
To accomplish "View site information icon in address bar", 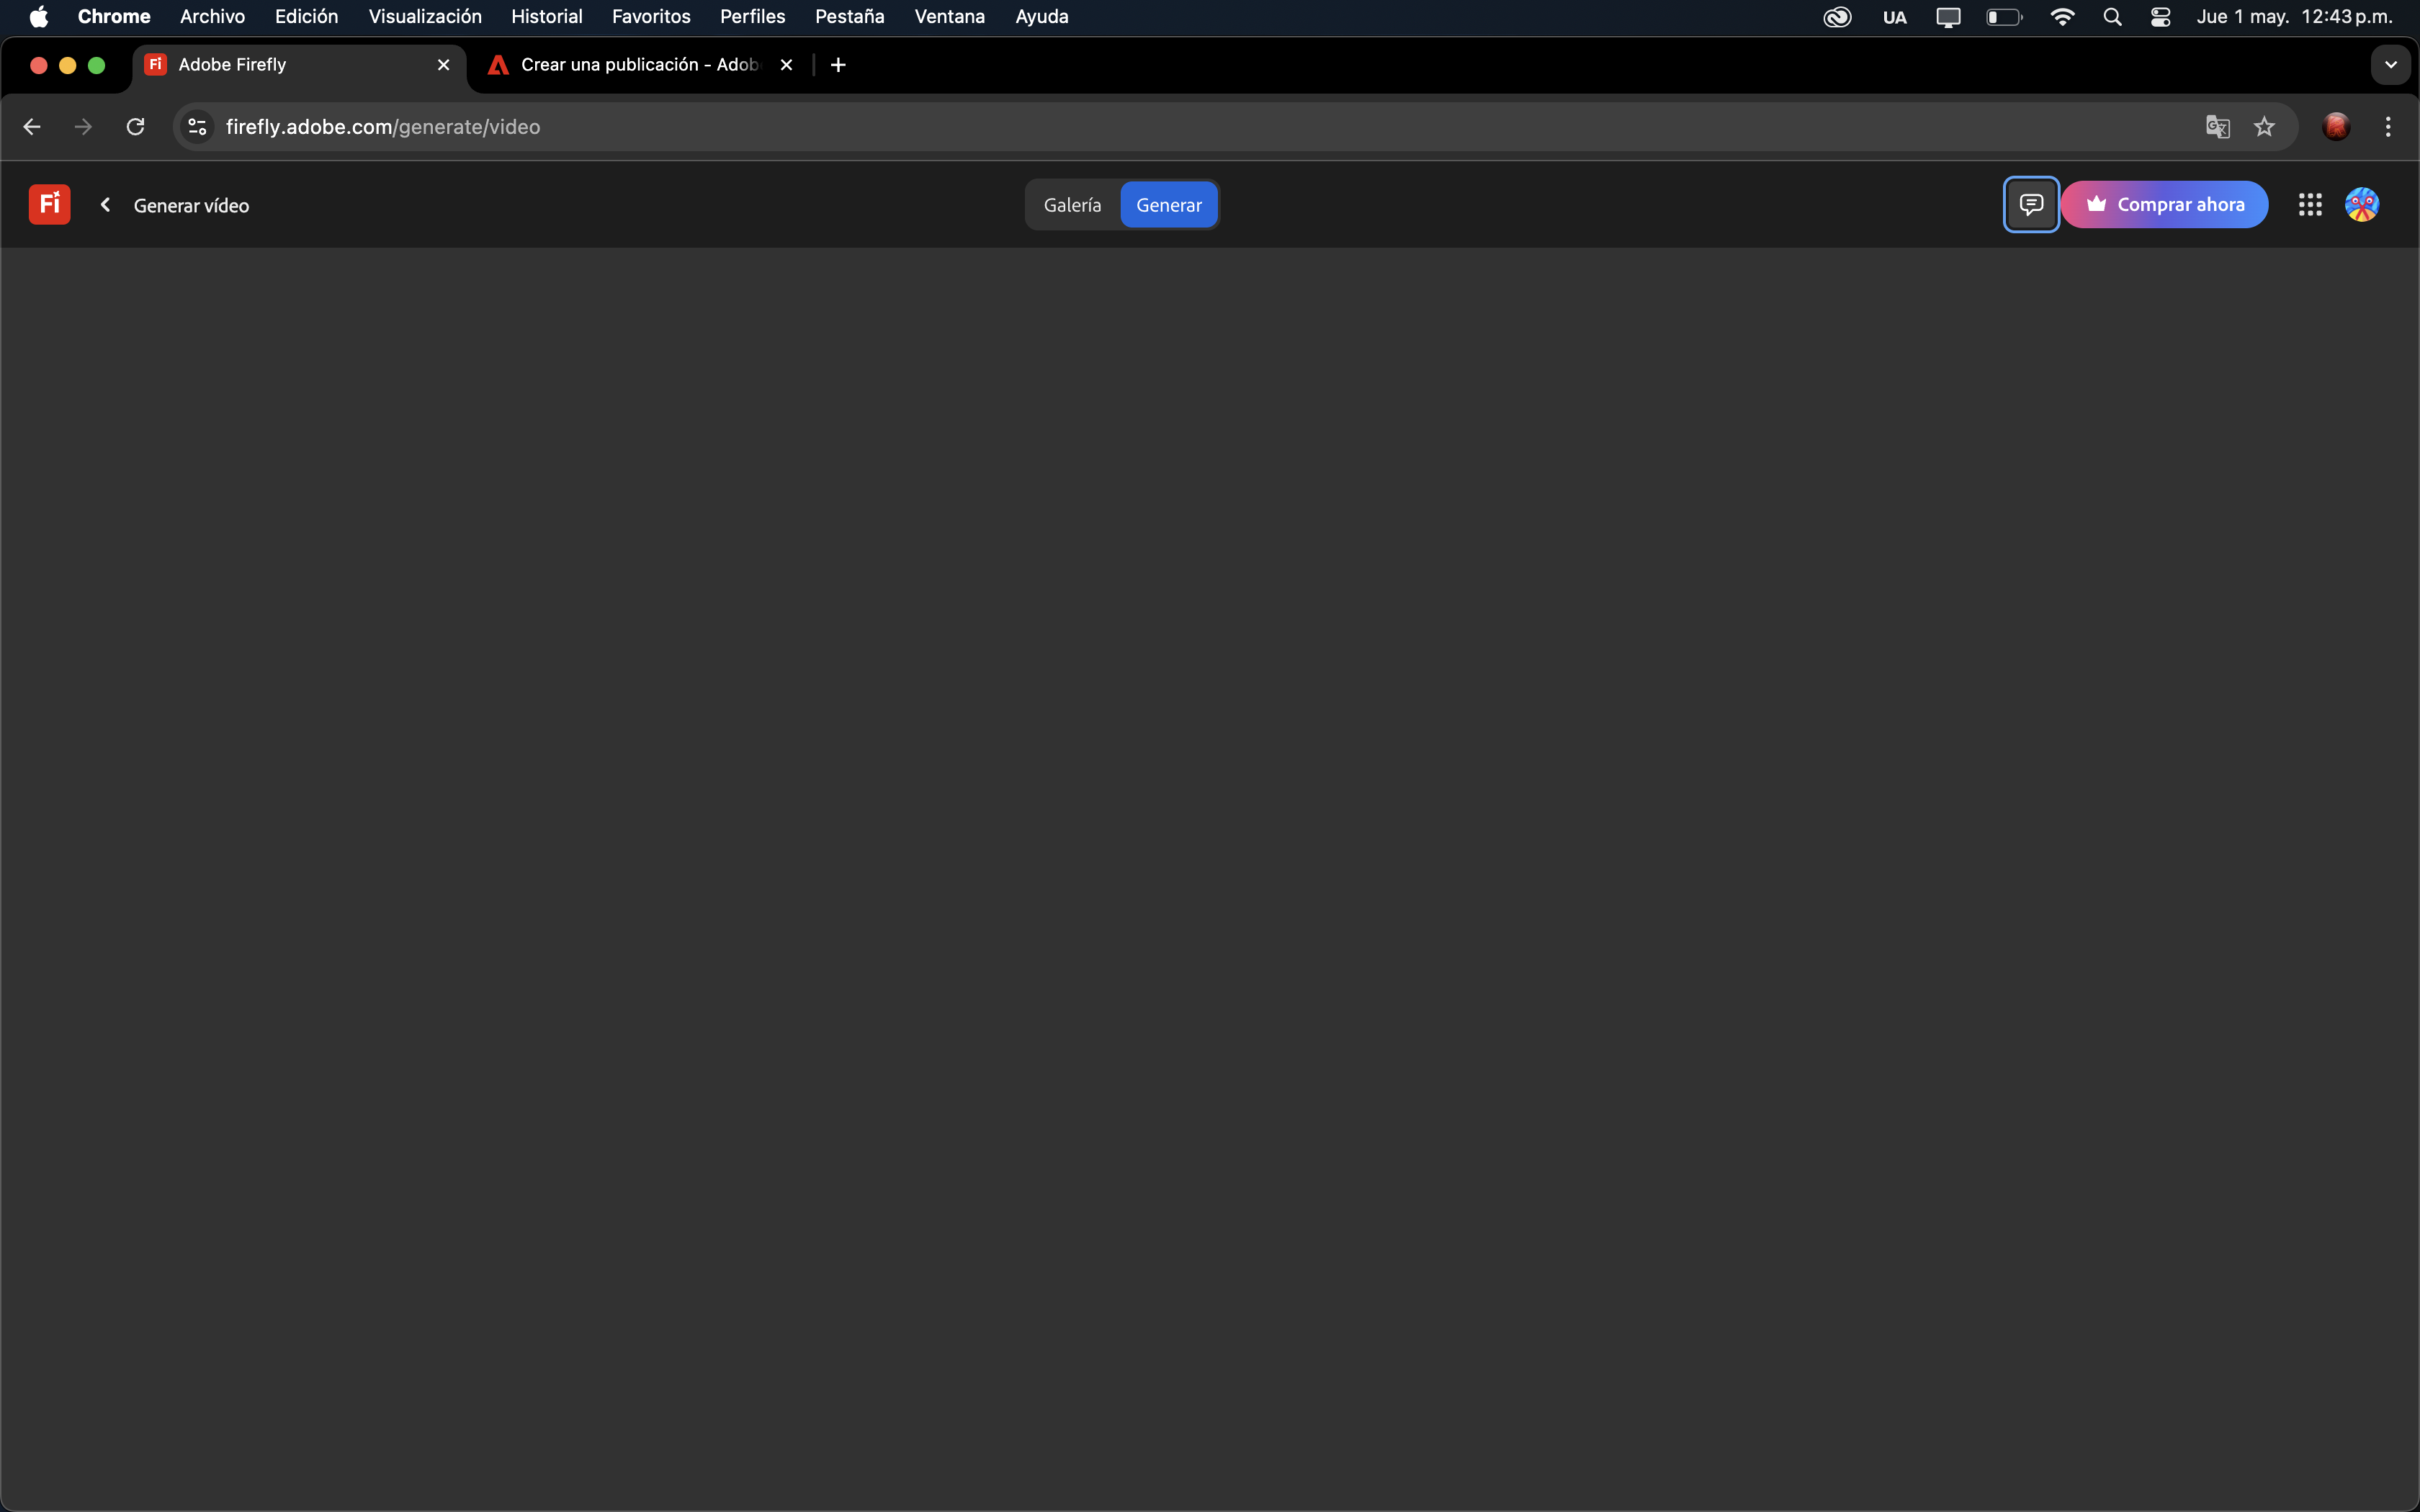I will click(198, 127).
